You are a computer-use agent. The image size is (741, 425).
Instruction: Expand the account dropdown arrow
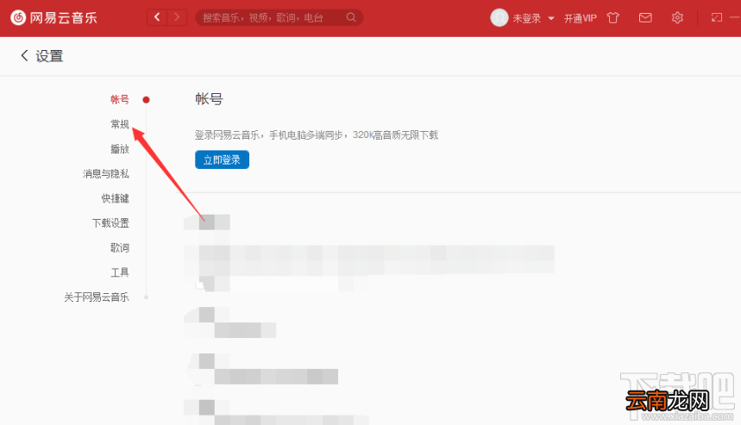pyautogui.click(x=551, y=18)
